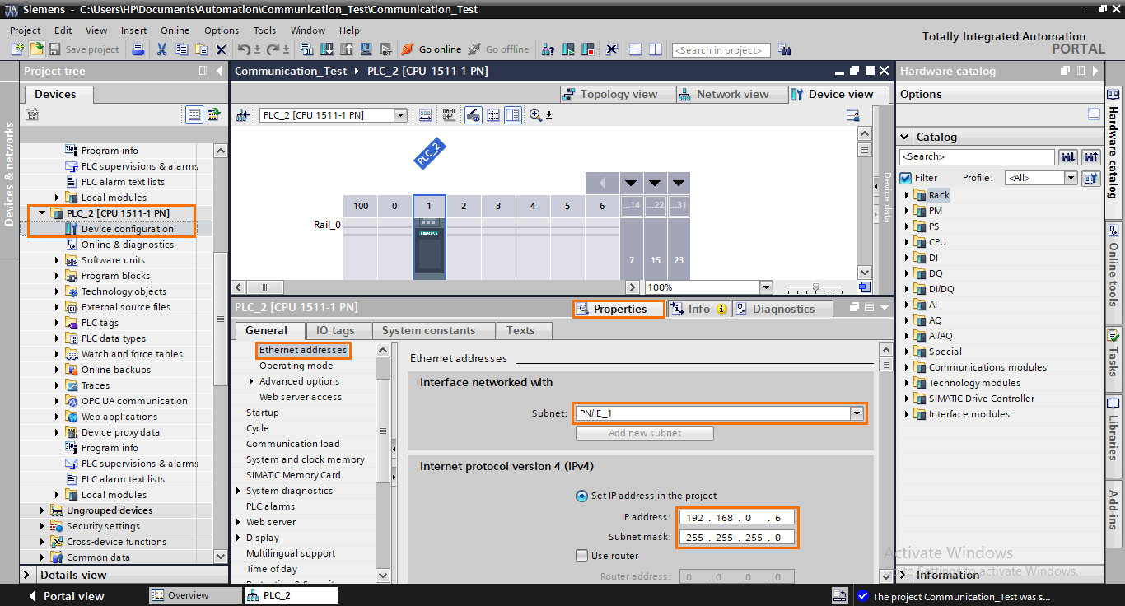
Task: Toggle the Filter checkbox in Hardware catalog
Action: (907, 177)
